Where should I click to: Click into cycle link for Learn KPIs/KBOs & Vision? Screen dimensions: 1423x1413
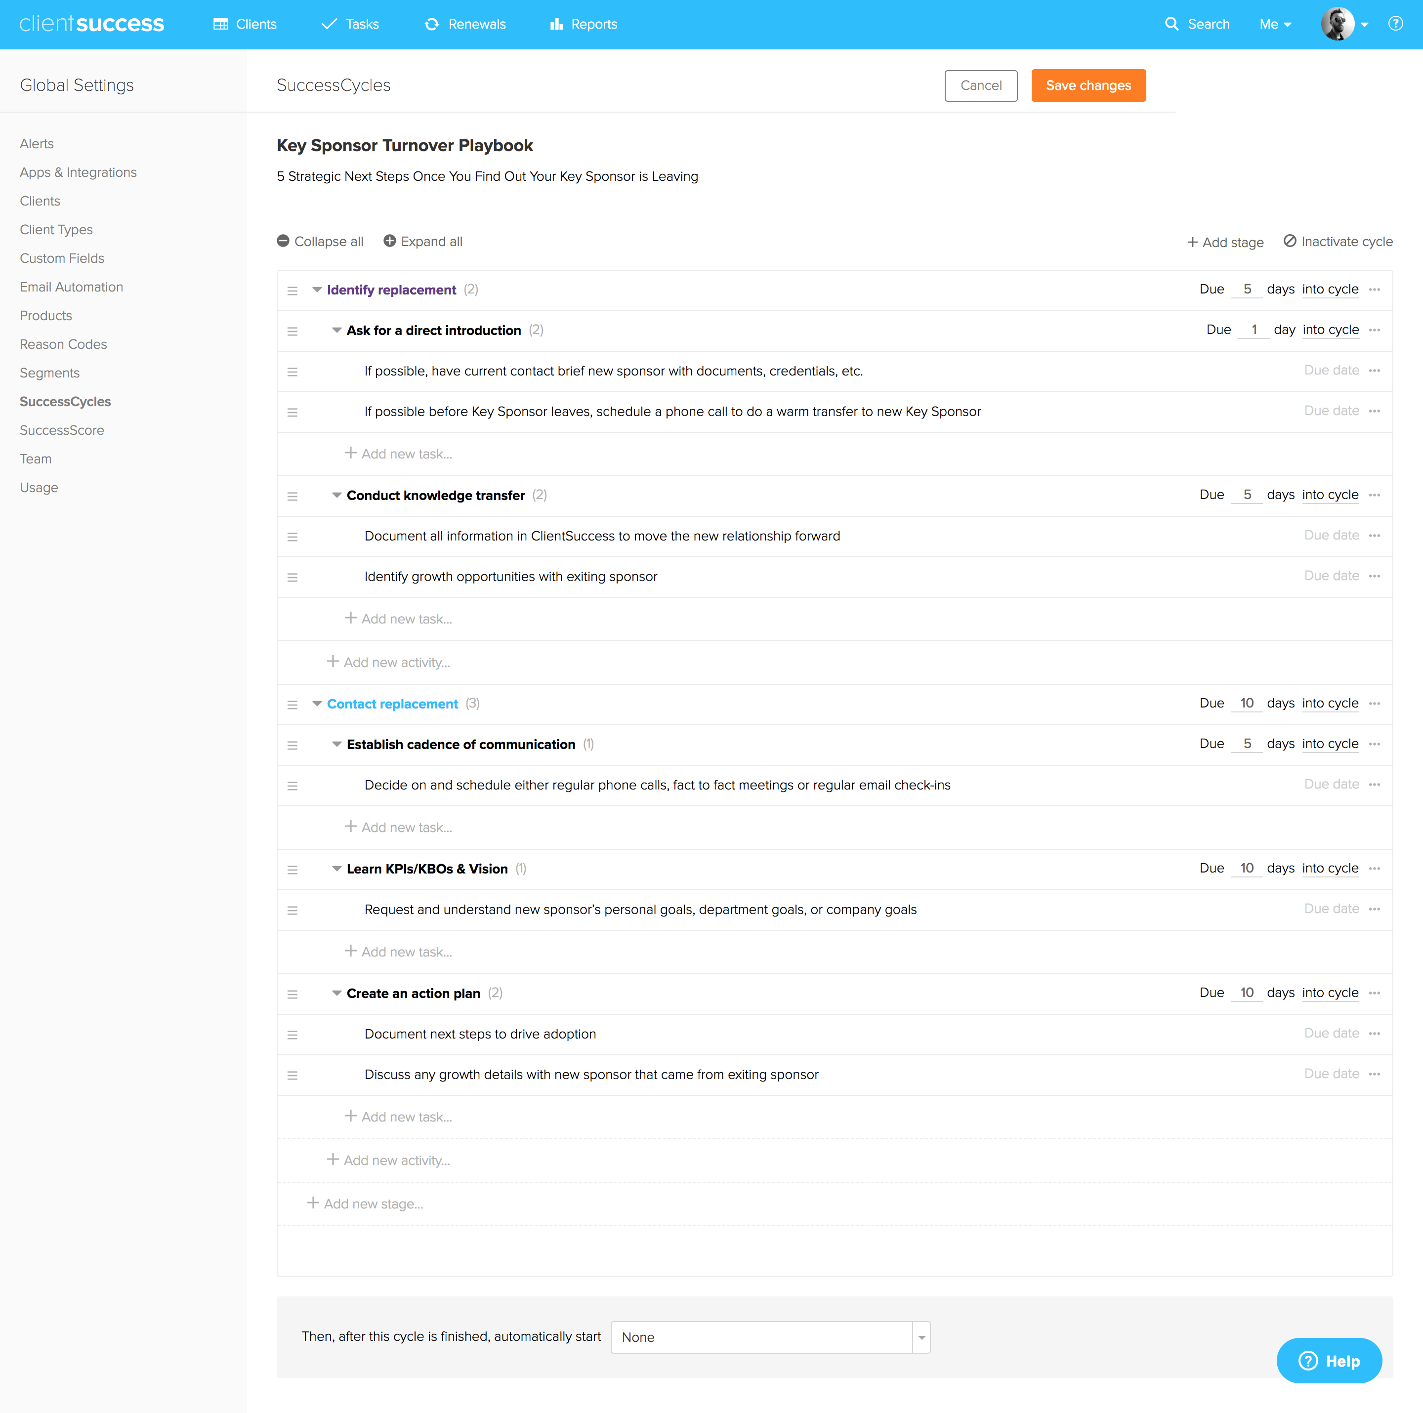point(1330,868)
